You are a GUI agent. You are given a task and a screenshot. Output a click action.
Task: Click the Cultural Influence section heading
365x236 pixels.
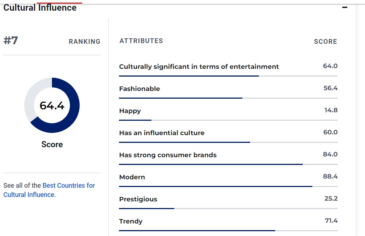tap(40, 8)
